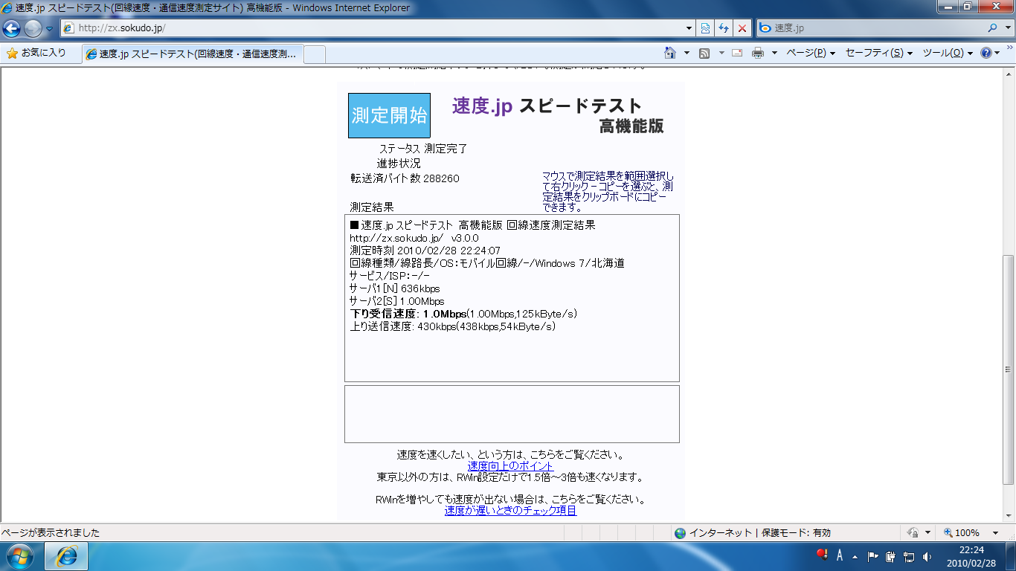Click the 上り送信速度: 430kbps result line

[x=453, y=326]
